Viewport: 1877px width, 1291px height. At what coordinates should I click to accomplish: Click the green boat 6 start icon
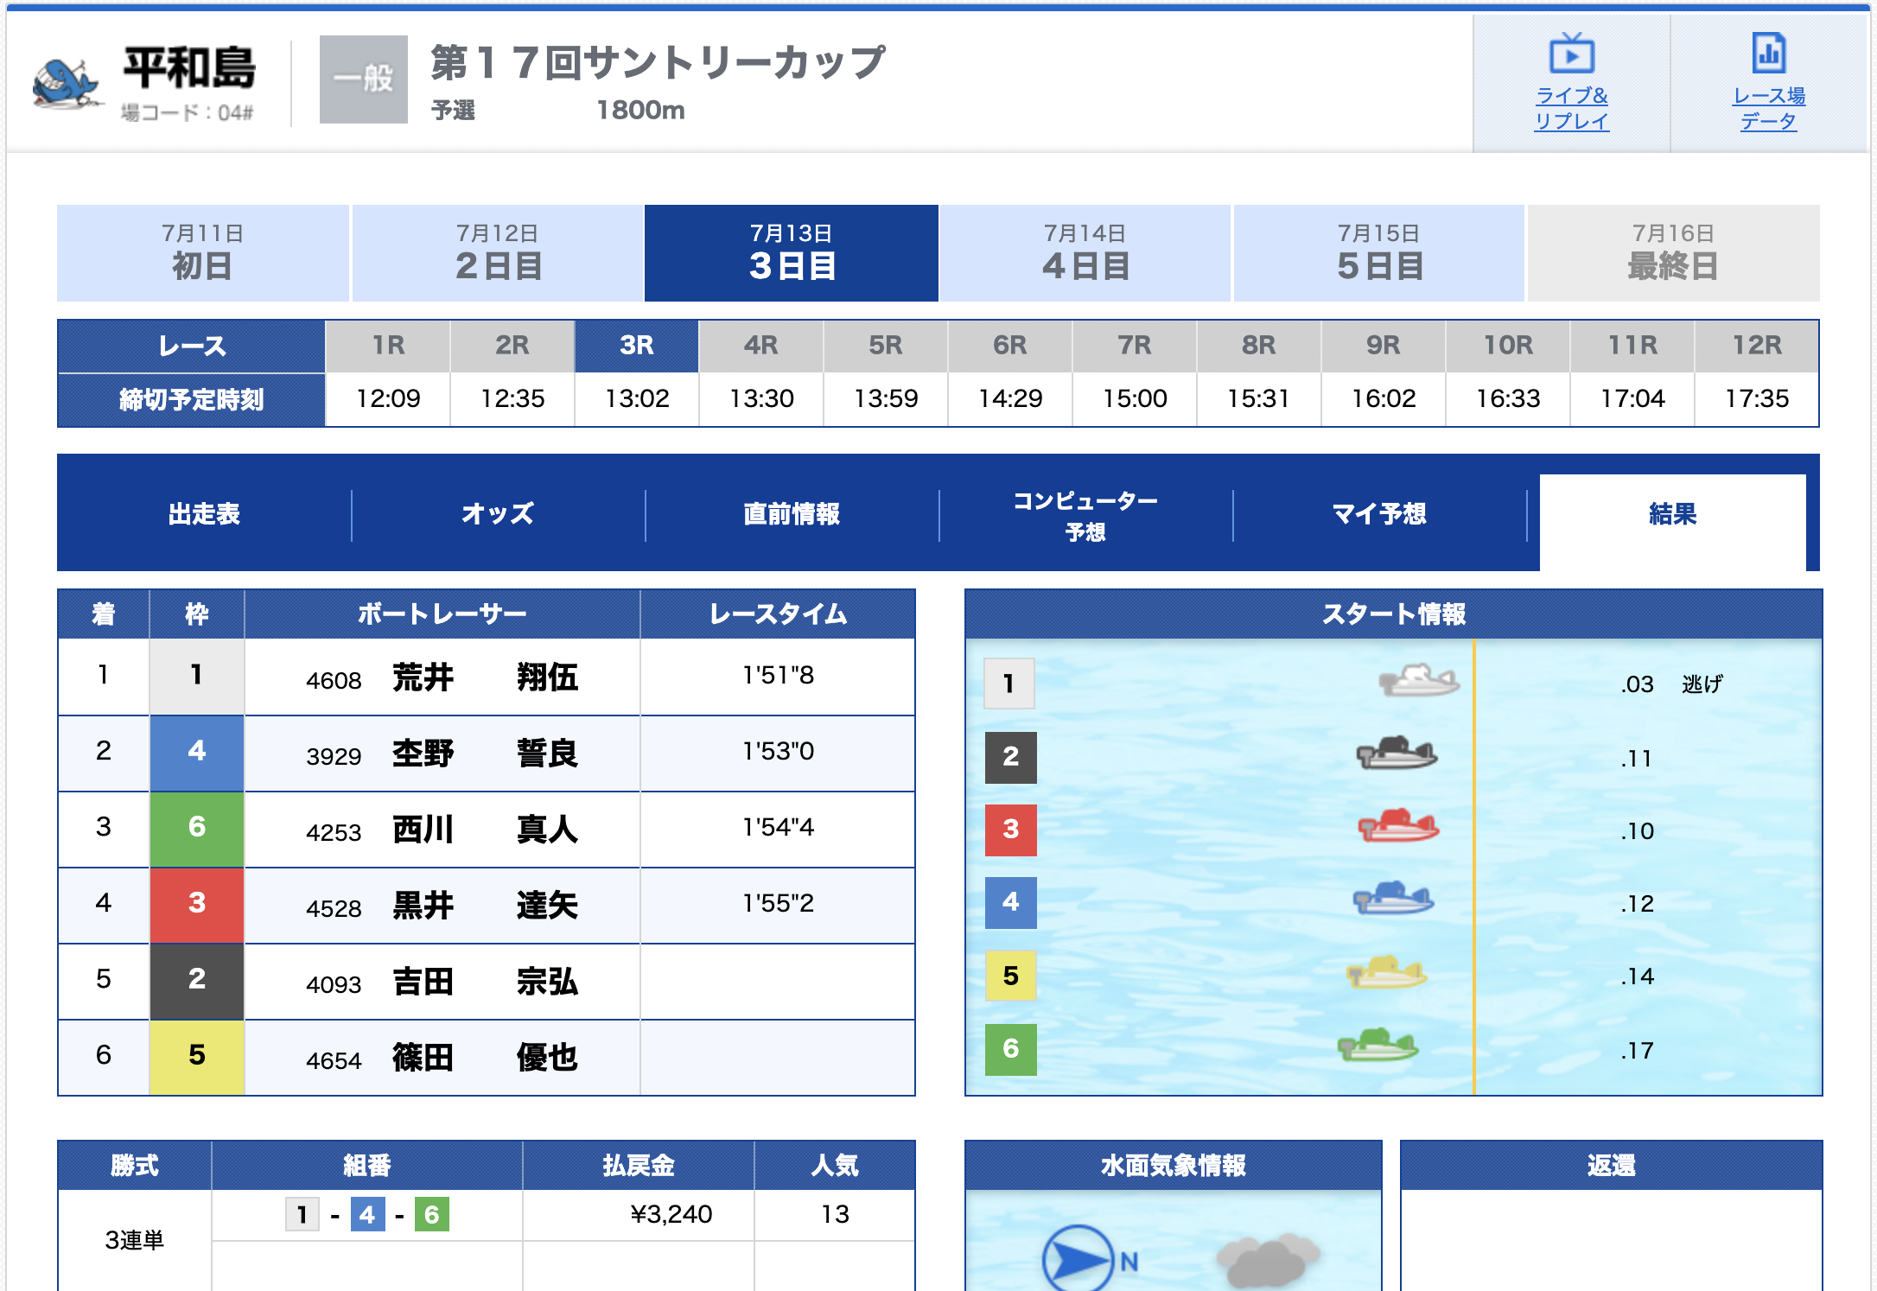click(1378, 1046)
